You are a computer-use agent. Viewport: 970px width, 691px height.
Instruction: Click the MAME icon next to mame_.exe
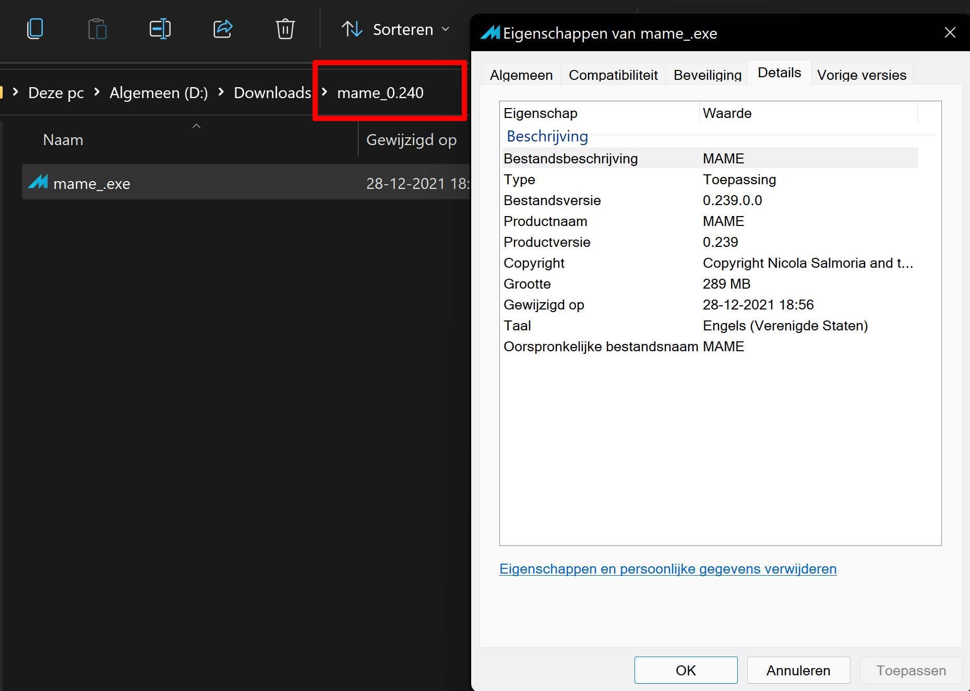click(x=38, y=183)
